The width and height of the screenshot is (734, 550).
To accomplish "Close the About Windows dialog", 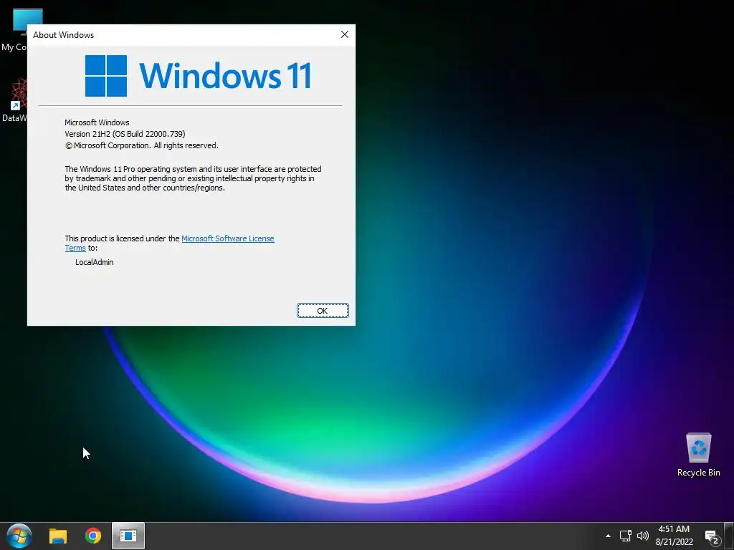I will (345, 34).
